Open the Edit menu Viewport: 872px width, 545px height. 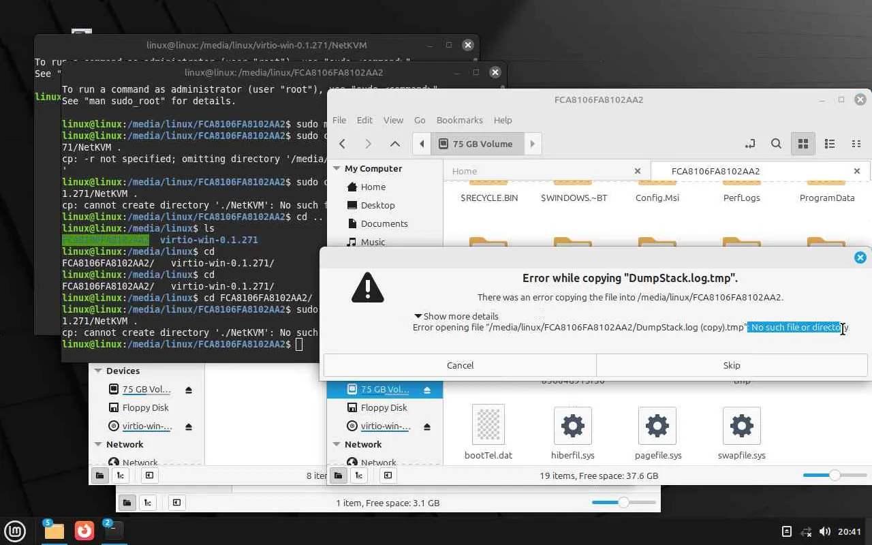click(x=364, y=120)
